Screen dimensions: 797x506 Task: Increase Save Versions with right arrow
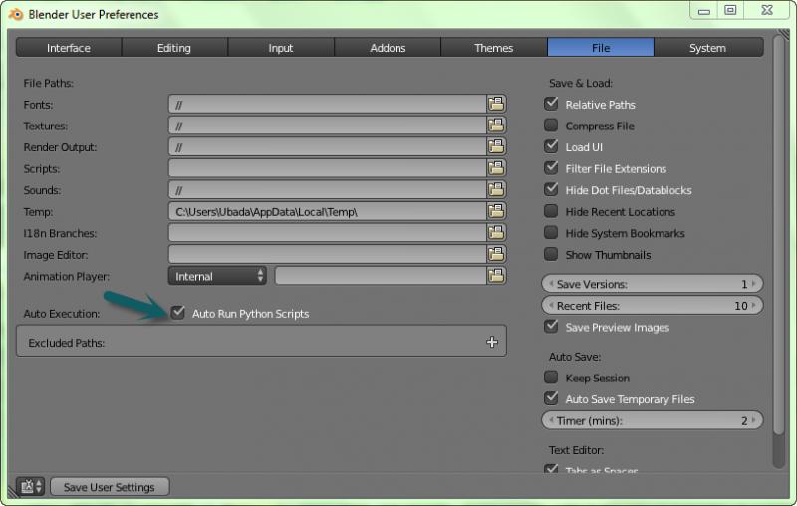754,284
